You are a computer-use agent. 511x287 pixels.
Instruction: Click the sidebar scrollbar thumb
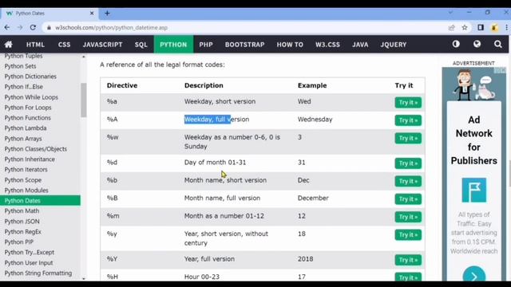click(84, 100)
